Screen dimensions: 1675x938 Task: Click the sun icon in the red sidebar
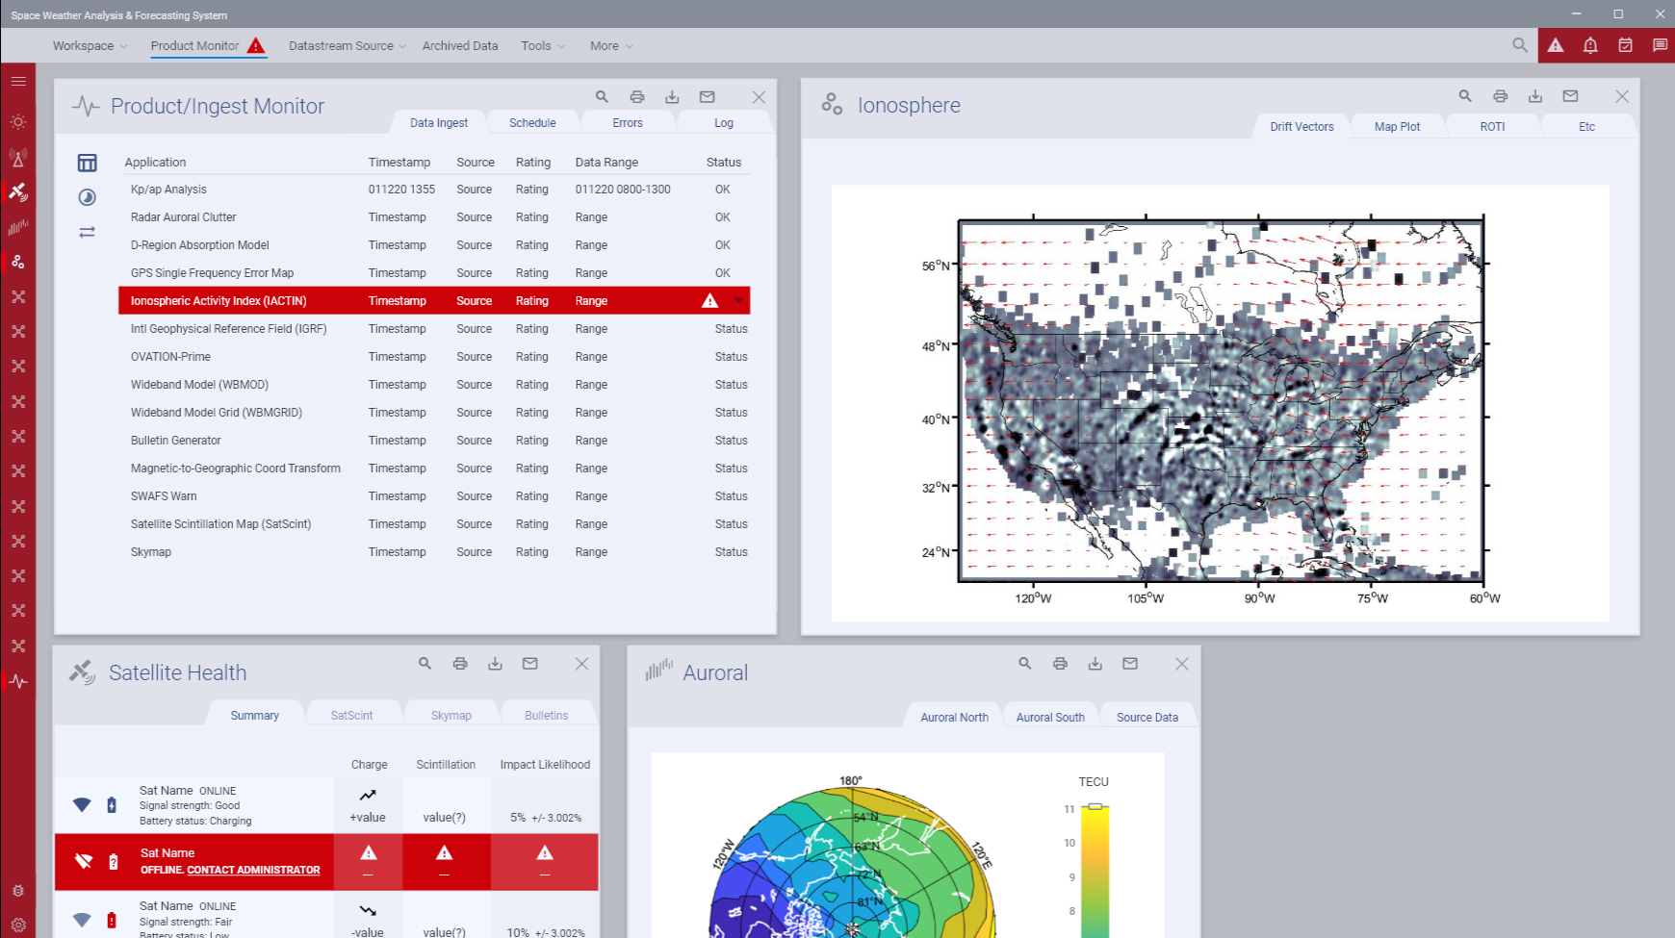point(18,122)
